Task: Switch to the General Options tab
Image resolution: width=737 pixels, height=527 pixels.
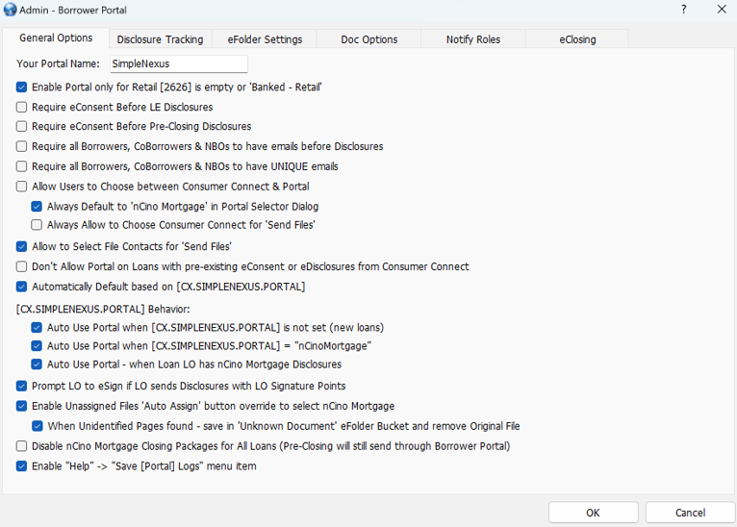Action: [x=56, y=38]
